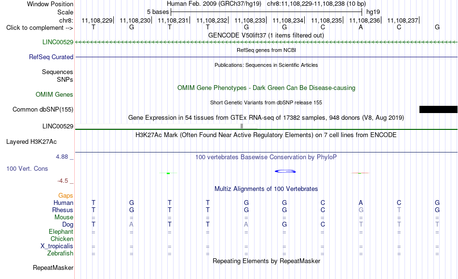Click the Zebrafish alignment row label
The height and width of the screenshot is (279, 458).
click(x=60, y=253)
